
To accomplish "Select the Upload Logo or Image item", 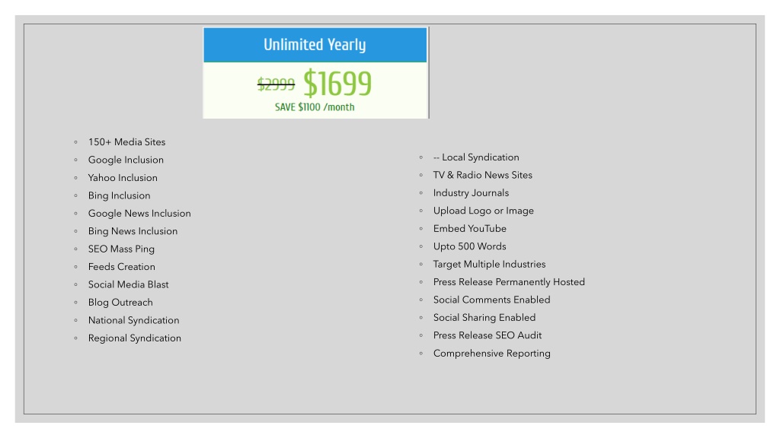I will [484, 211].
